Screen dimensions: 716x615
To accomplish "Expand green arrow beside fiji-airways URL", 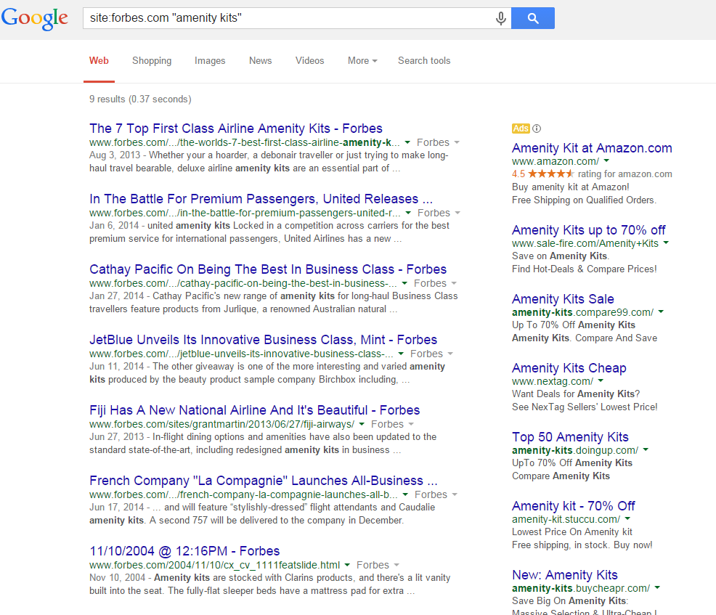I will (x=362, y=424).
